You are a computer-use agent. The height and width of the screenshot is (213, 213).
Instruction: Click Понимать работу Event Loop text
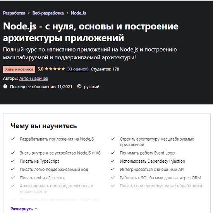click(x=147, y=153)
